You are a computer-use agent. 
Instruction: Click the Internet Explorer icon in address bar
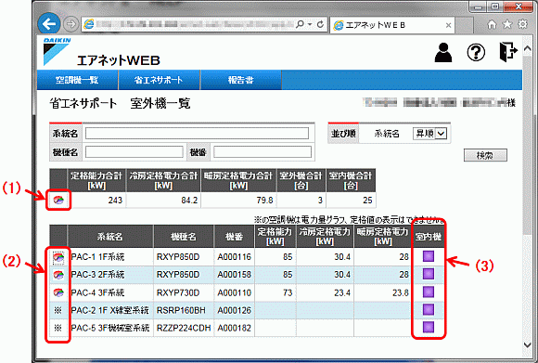[x=89, y=24]
